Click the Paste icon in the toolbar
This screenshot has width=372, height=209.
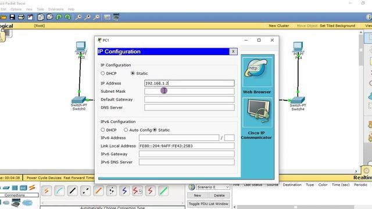pyautogui.click(x=50, y=17)
